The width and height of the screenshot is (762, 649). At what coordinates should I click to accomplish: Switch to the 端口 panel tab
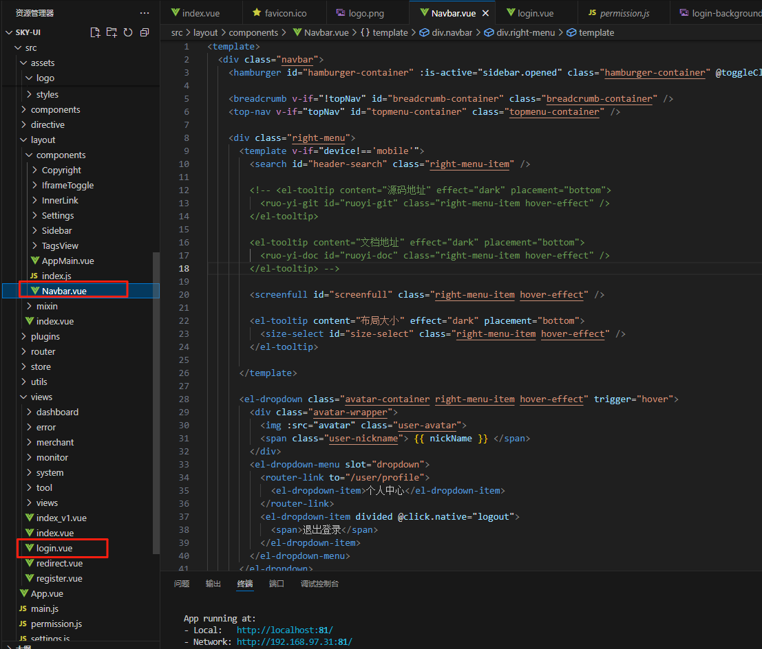click(x=277, y=584)
